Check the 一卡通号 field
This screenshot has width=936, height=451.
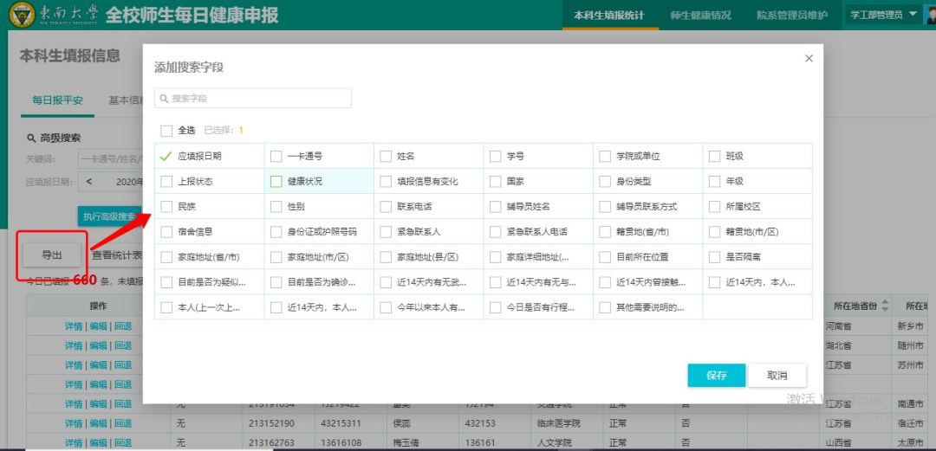click(x=276, y=157)
